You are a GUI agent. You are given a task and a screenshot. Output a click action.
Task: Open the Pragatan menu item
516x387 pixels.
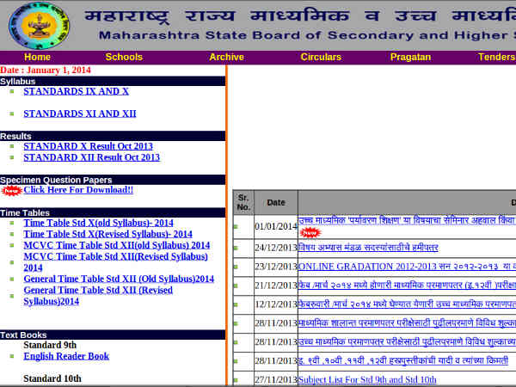pyautogui.click(x=410, y=57)
